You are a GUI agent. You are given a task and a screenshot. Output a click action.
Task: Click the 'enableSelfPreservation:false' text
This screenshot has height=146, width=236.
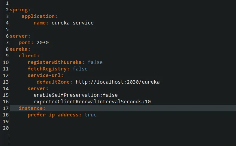[75, 95]
